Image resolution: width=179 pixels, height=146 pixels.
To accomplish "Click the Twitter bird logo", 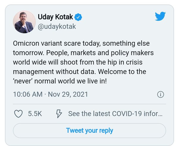I will click(160, 16).
